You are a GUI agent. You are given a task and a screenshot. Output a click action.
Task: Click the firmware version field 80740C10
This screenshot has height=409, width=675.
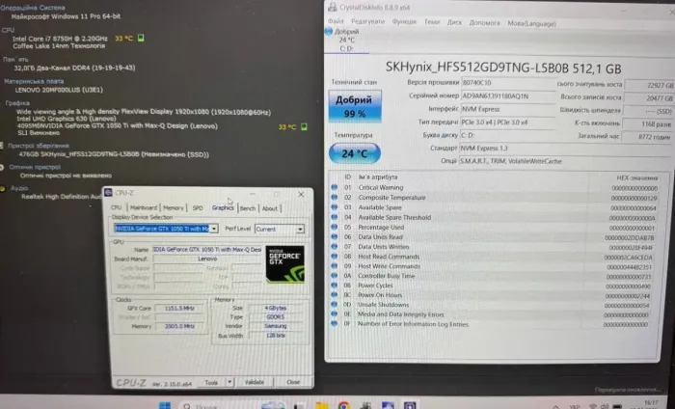point(508,83)
